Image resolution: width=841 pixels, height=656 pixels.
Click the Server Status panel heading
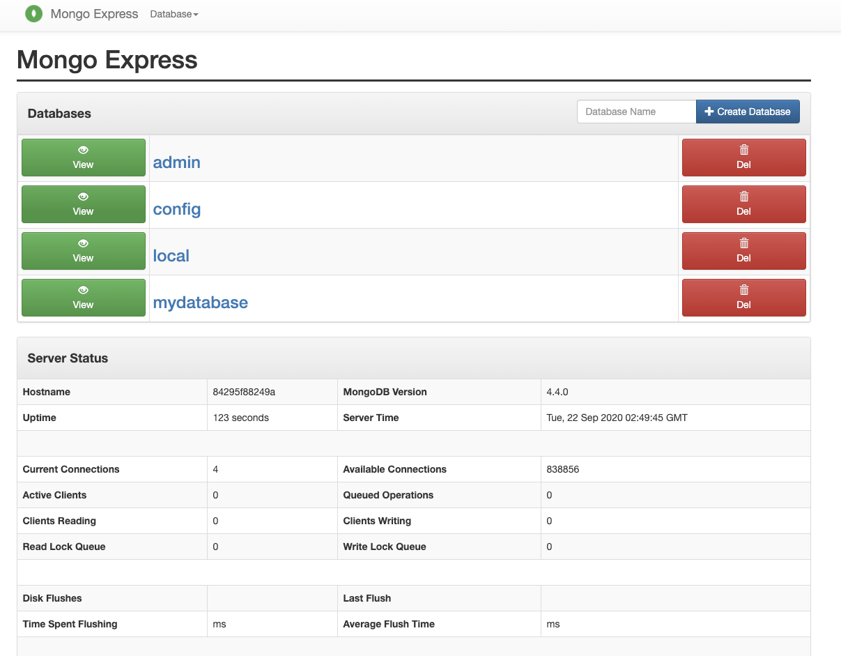[x=68, y=358]
